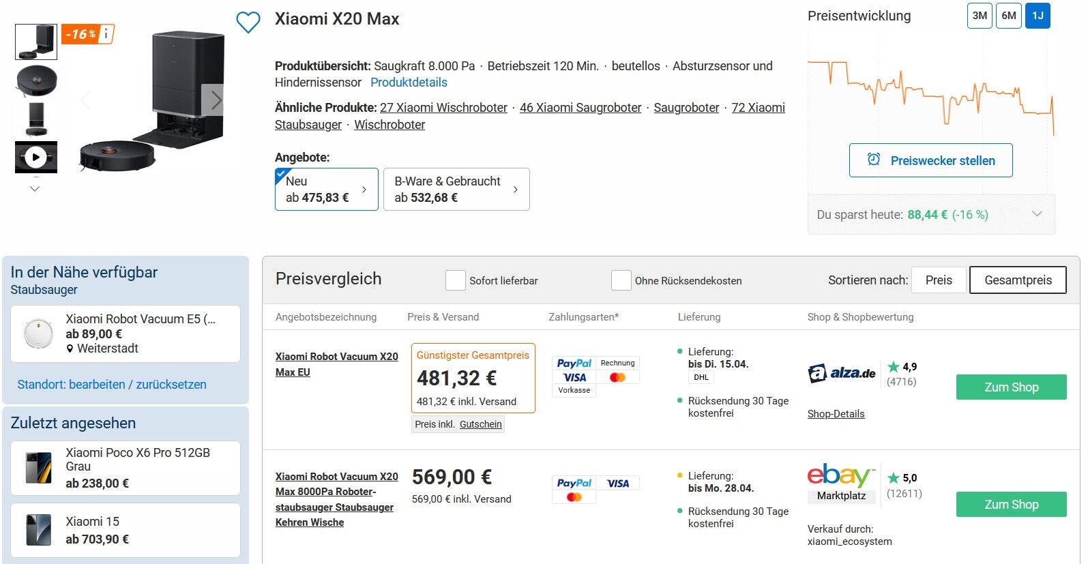Open Xiaomi Robot Vacuum X20 Max EU offer
The height and width of the screenshot is (564, 1088).
click(x=337, y=364)
